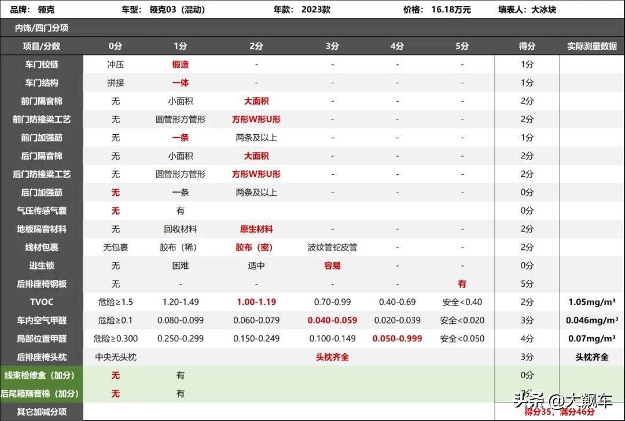Click the 后门防撞梁工艺 row label
Image resolution: width=625 pixels, height=421 pixels.
pos(42,175)
